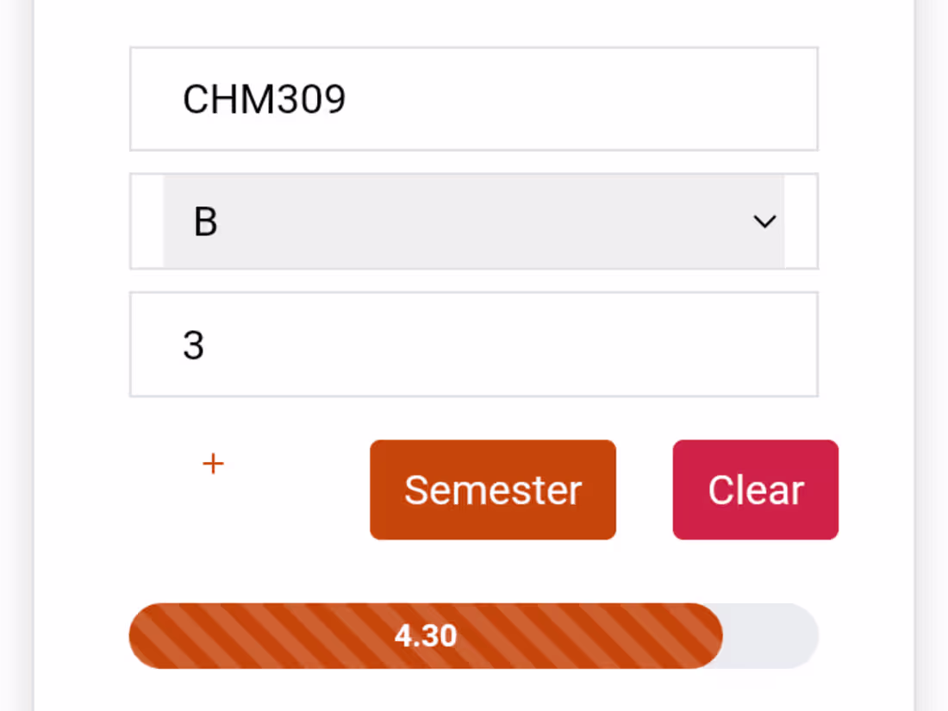948x711 pixels.
Task: Activate the plus icon to insert another course
Action: point(212,464)
